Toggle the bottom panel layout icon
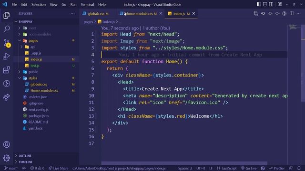 pos(265,4)
